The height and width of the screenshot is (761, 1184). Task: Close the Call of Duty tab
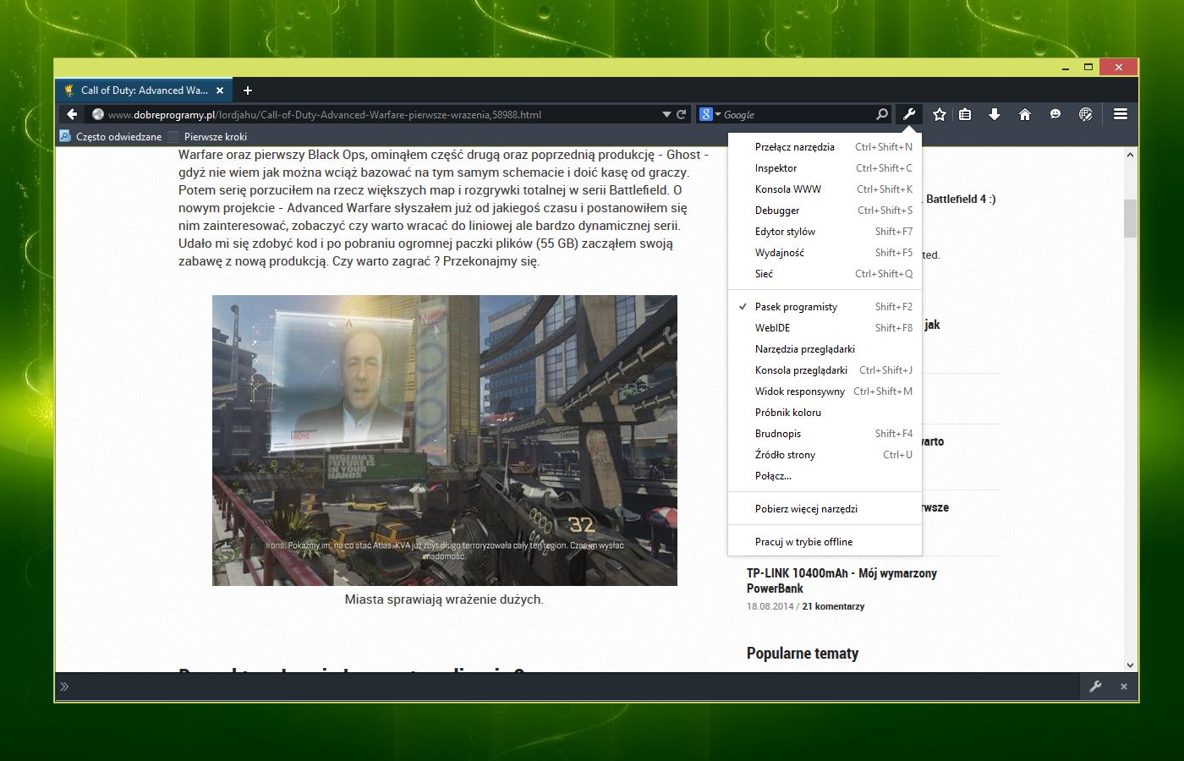[x=220, y=90]
